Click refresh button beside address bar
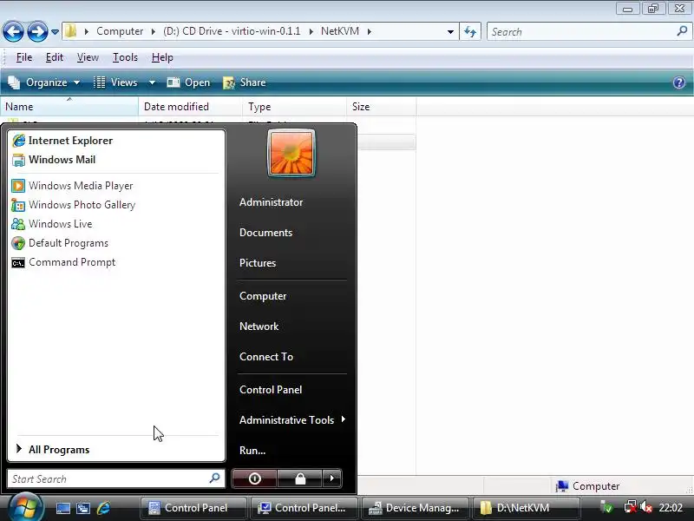Image resolution: width=694 pixels, height=521 pixels. click(x=470, y=31)
